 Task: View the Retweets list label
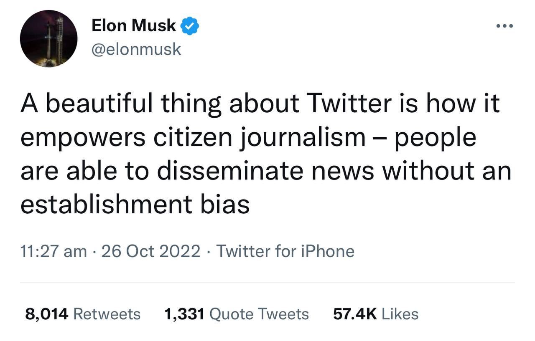tap(107, 314)
